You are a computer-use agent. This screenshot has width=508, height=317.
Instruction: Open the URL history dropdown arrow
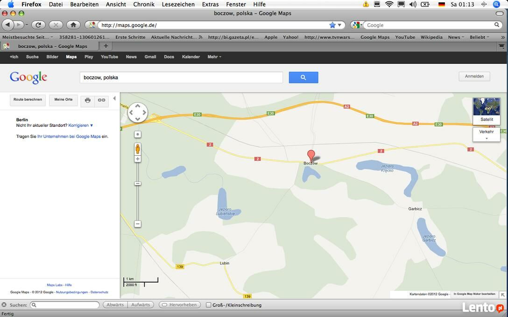tap(339, 25)
